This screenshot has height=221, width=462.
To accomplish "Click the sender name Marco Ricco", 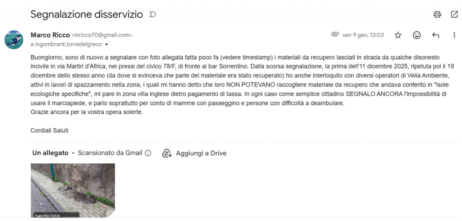I will point(50,35).
